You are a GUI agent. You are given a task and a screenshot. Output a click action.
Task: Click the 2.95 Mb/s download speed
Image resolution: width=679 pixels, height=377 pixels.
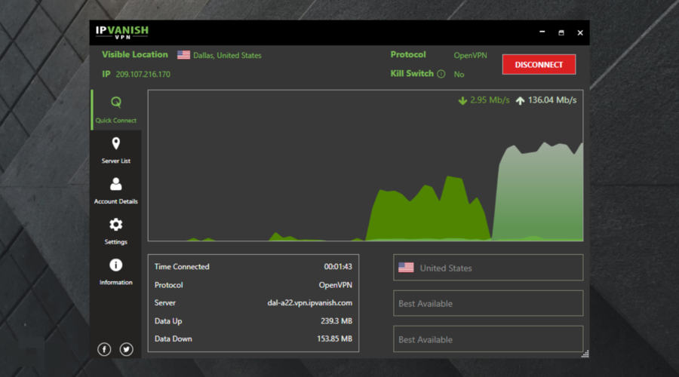point(490,100)
